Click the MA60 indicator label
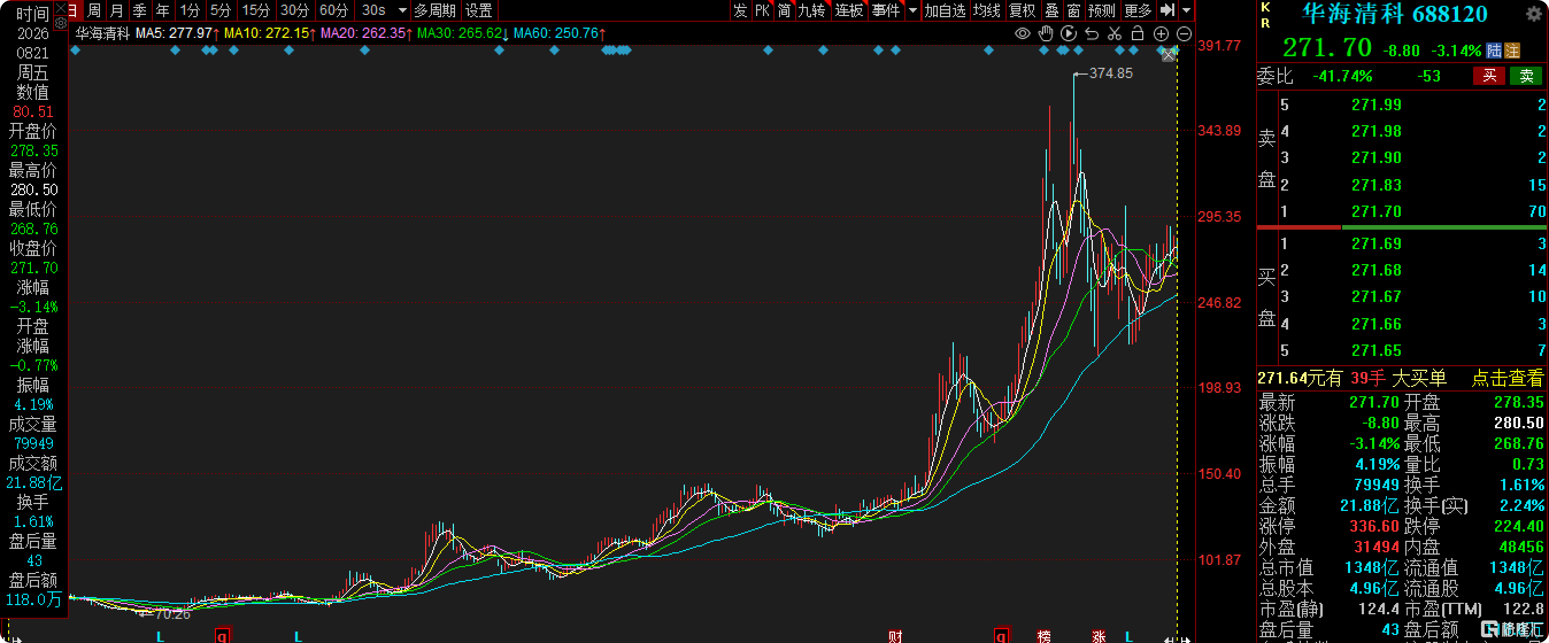 pyautogui.click(x=560, y=33)
